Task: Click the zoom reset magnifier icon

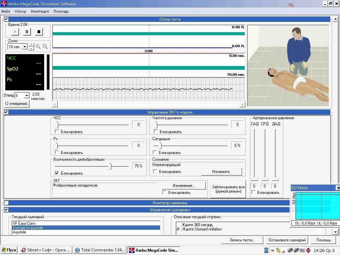Action: point(45,46)
